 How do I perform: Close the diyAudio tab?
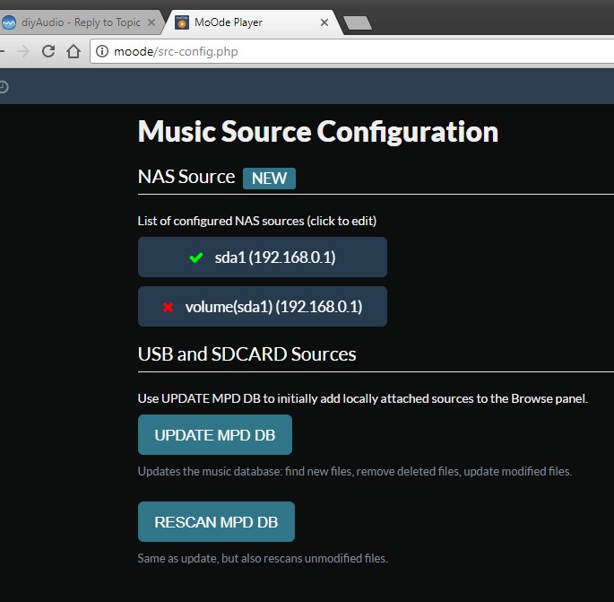click(151, 22)
